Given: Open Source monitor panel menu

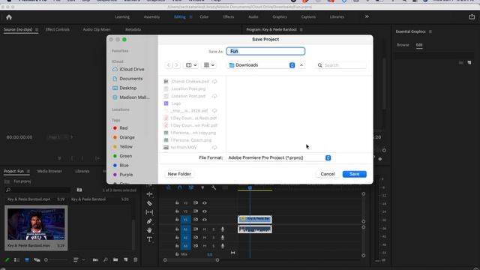Looking at the screenshot, I should [37, 30].
